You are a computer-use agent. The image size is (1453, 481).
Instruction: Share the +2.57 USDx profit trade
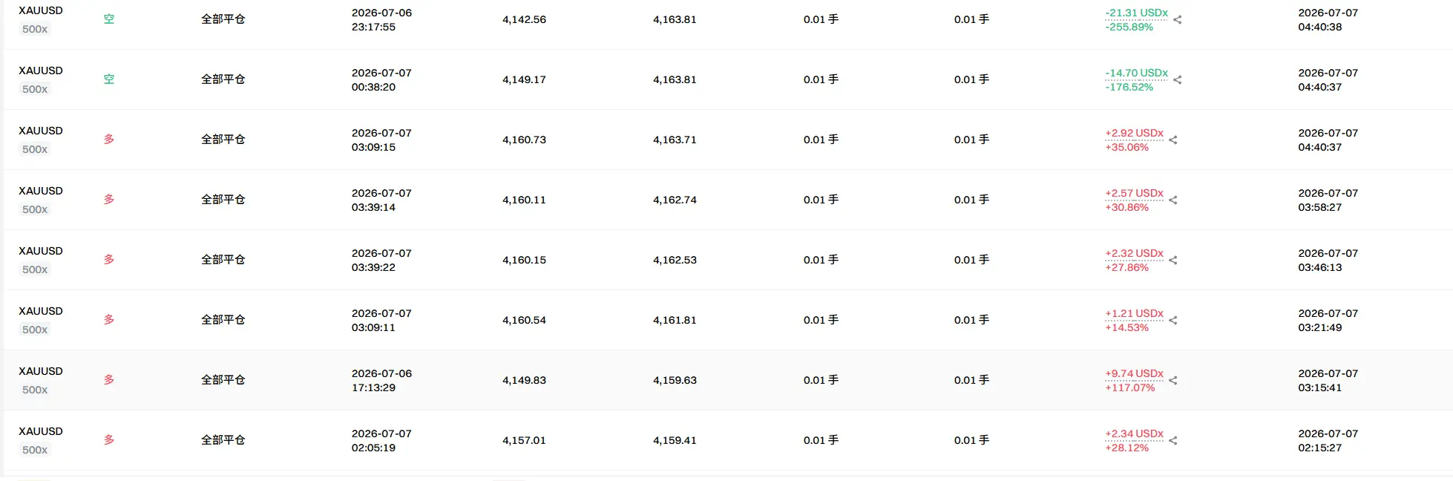pyautogui.click(x=1172, y=200)
